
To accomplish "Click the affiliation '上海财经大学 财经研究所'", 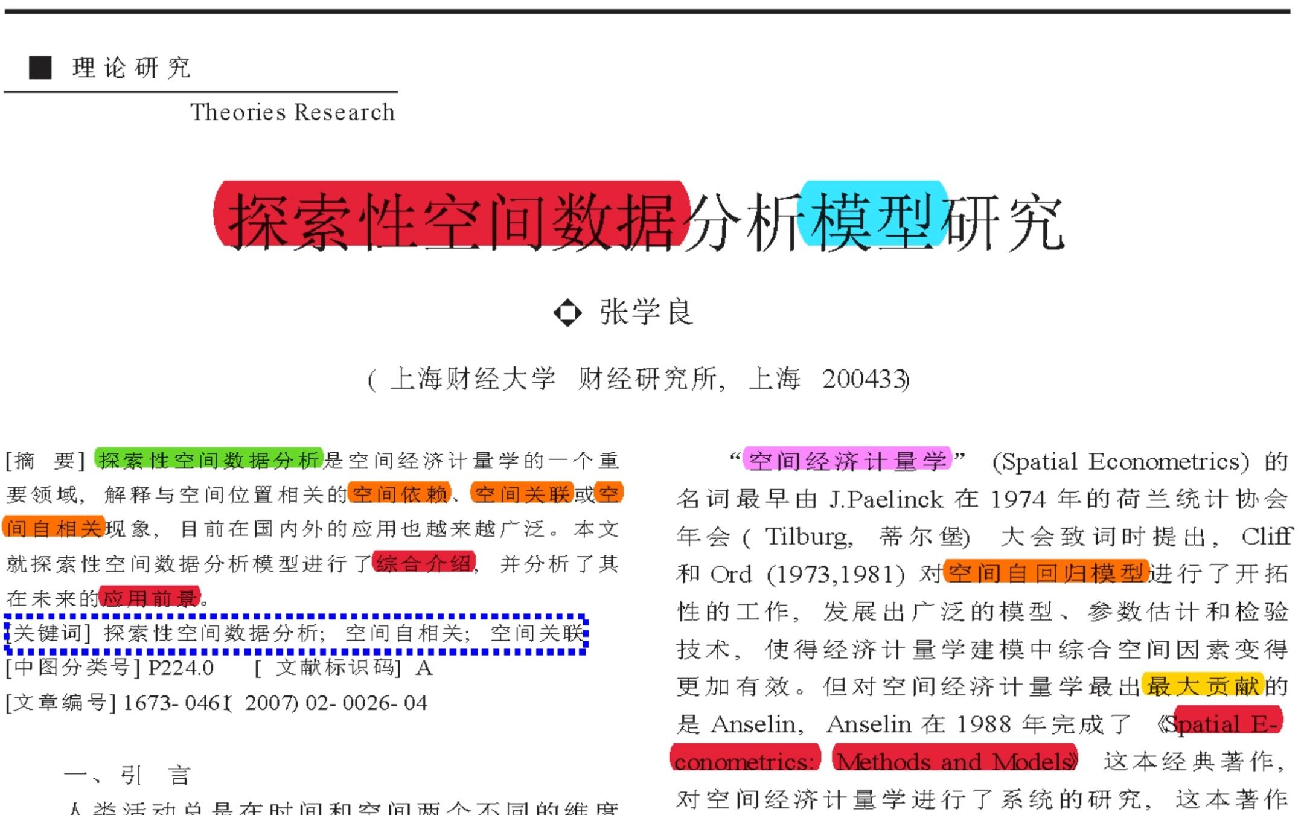I will coord(553,379).
